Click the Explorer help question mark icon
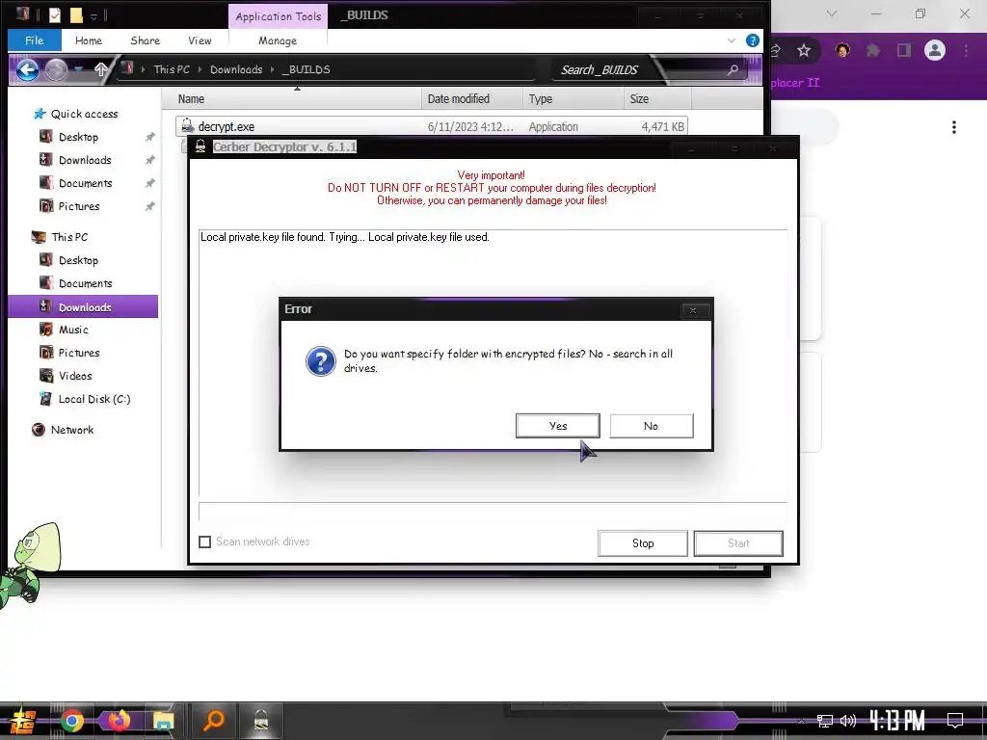 752,40
